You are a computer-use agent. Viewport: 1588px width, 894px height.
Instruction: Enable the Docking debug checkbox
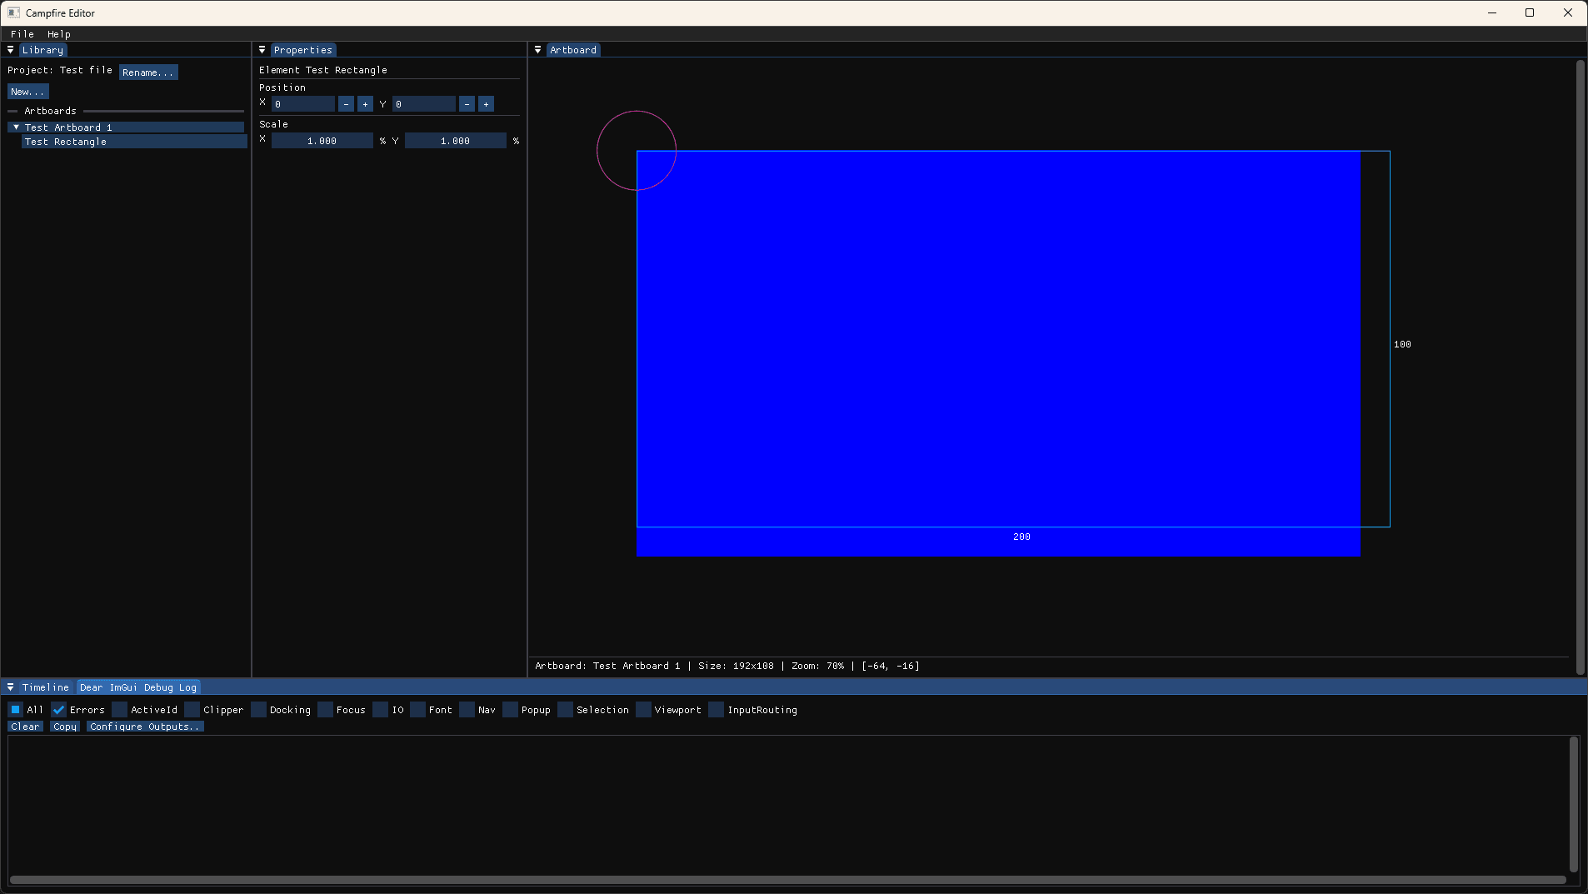[x=259, y=710]
